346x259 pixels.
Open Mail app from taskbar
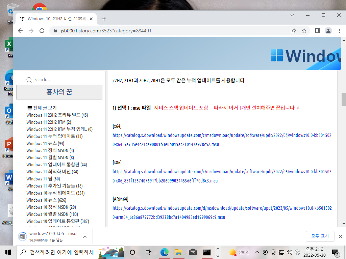pos(193,252)
